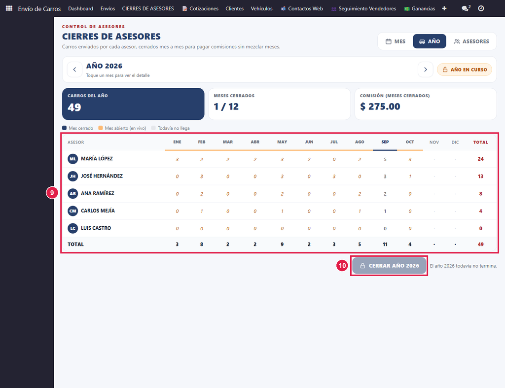Click María López's total of 24
The width and height of the screenshot is (505, 388).
(x=480, y=159)
